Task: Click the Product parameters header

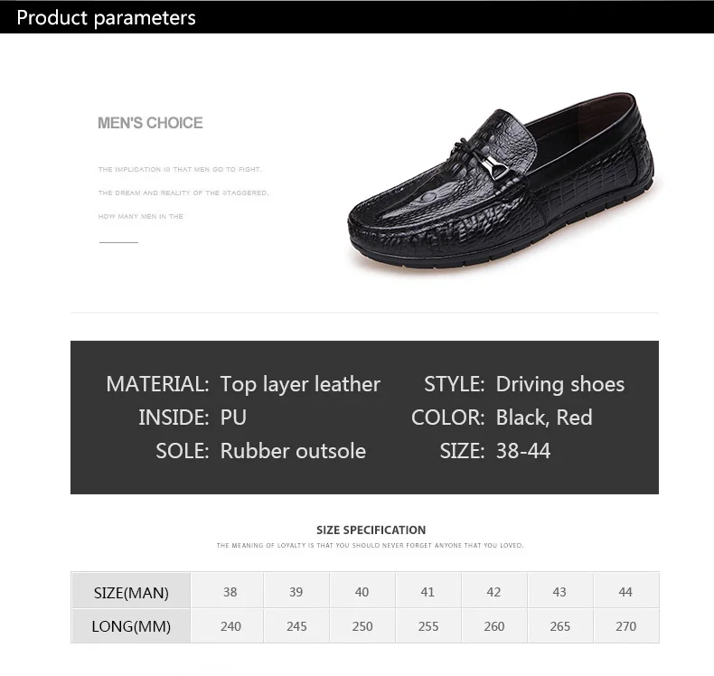Action: pos(106,17)
